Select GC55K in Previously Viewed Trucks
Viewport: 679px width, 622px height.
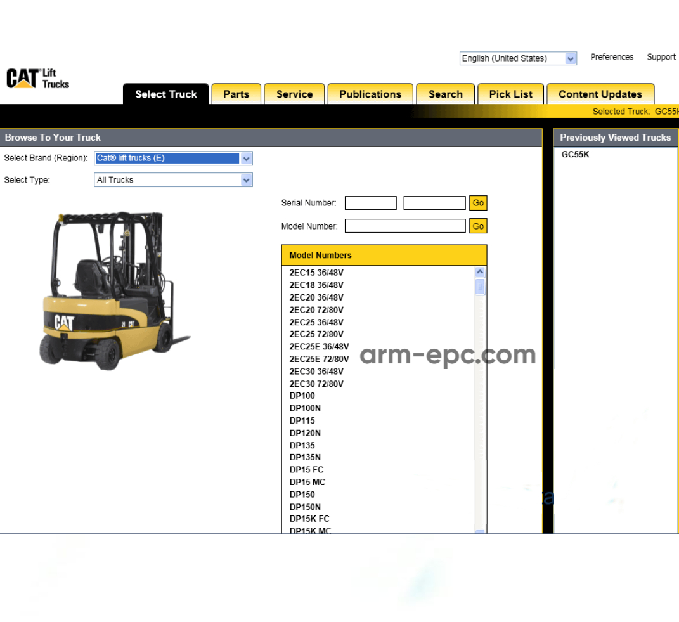575,154
